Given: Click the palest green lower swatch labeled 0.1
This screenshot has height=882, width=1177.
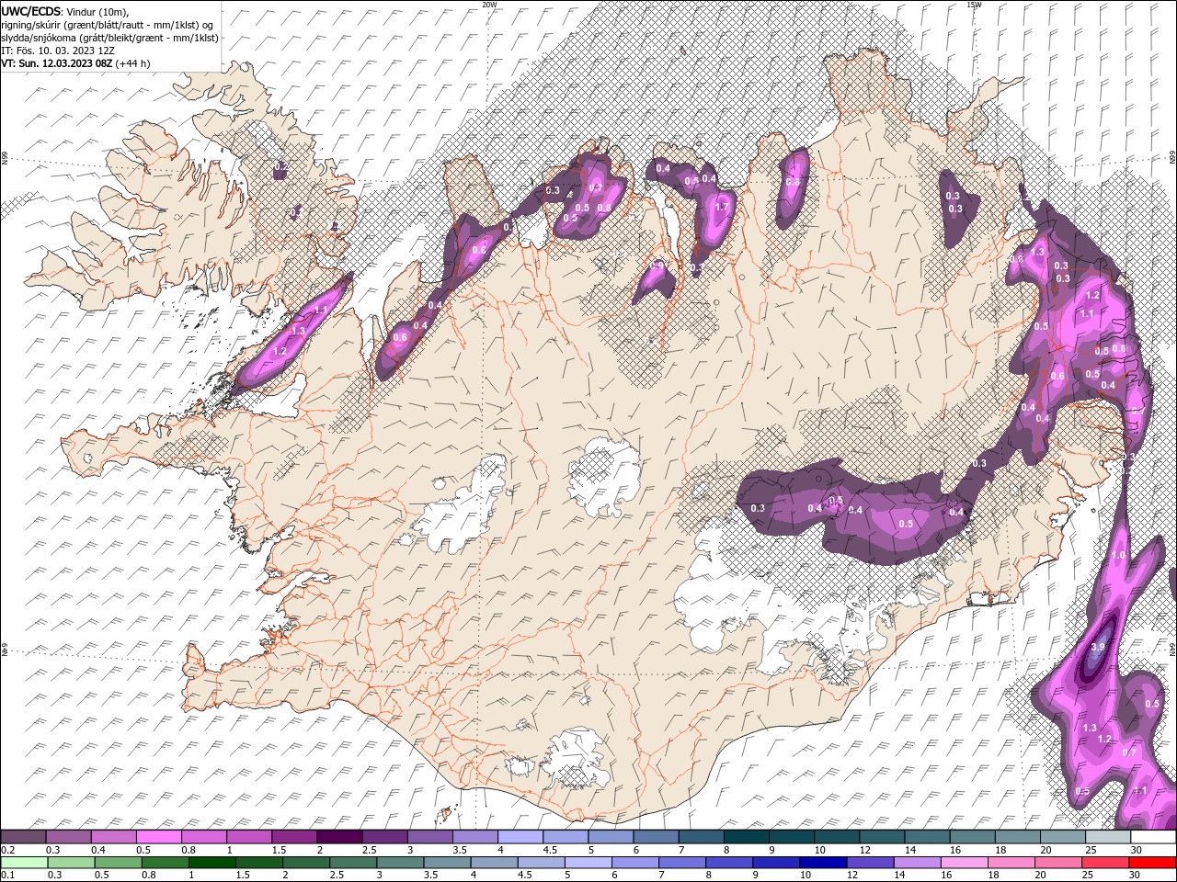Looking at the screenshot, I should (24, 863).
